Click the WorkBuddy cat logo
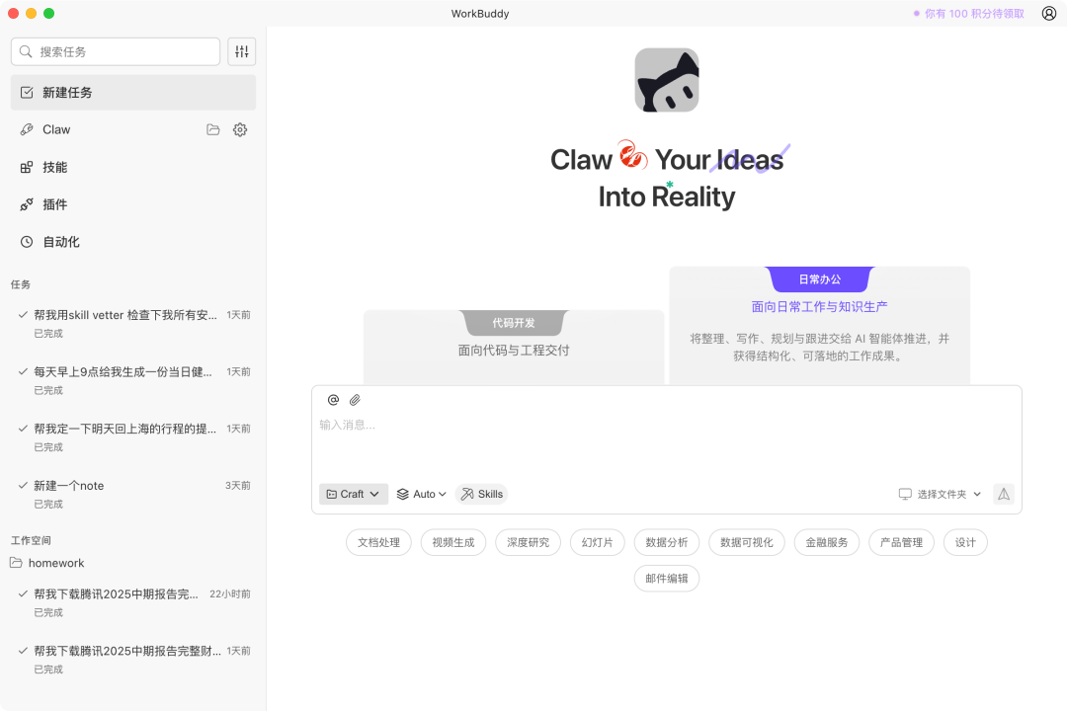The height and width of the screenshot is (711, 1067). (667, 80)
